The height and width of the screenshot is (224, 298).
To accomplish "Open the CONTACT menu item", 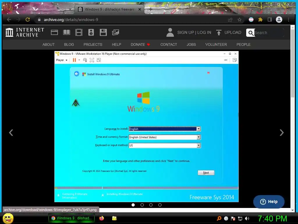I will pos(169,45).
